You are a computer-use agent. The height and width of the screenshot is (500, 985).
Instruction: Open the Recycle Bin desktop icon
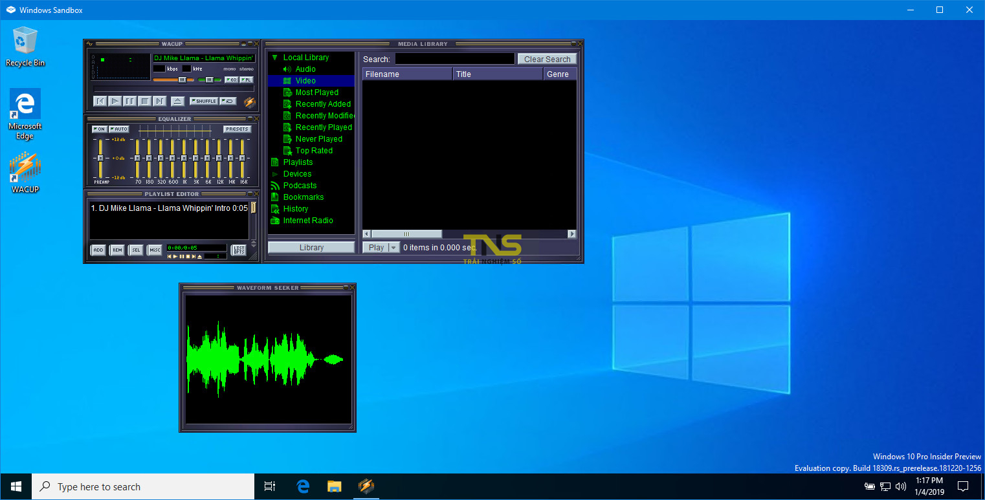pyautogui.click(x=25, y=47)
